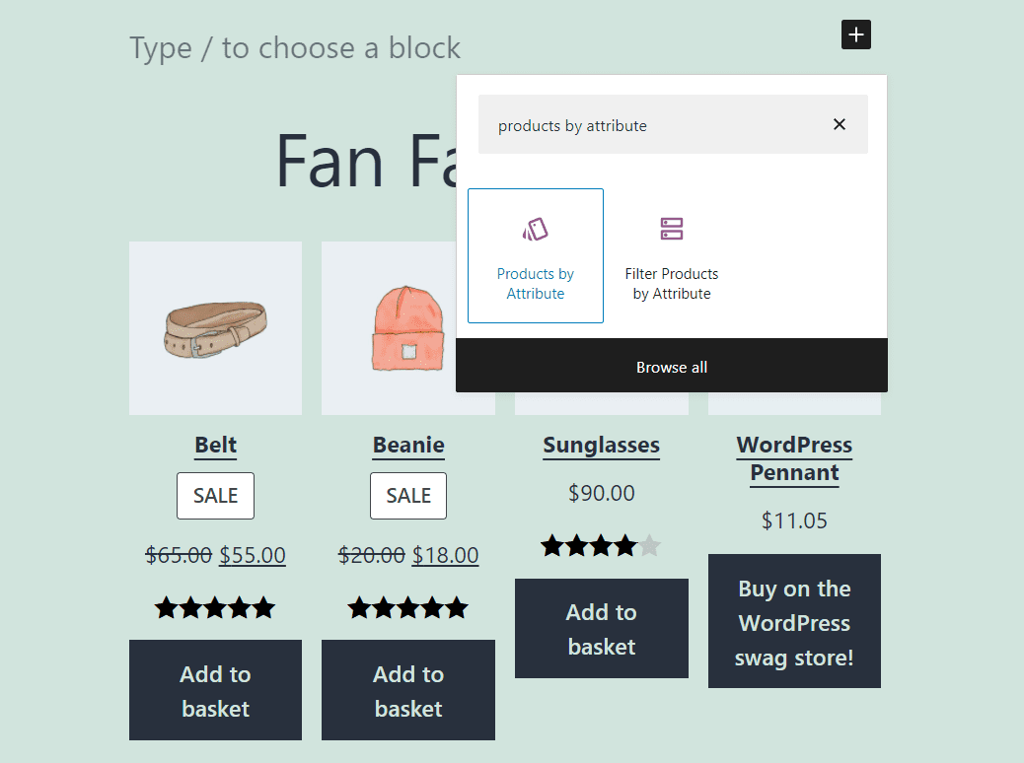Open the Belt product link

point(215,446)
